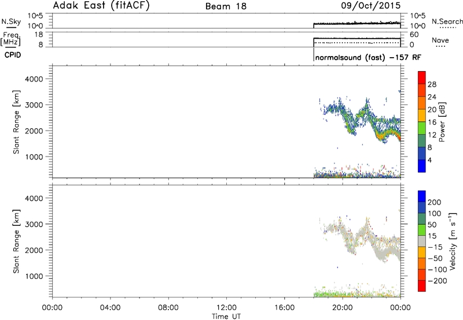Click the frequency trace in Freq panel
The height and width of the screenshot is (320, 463).
click(357, 38)
